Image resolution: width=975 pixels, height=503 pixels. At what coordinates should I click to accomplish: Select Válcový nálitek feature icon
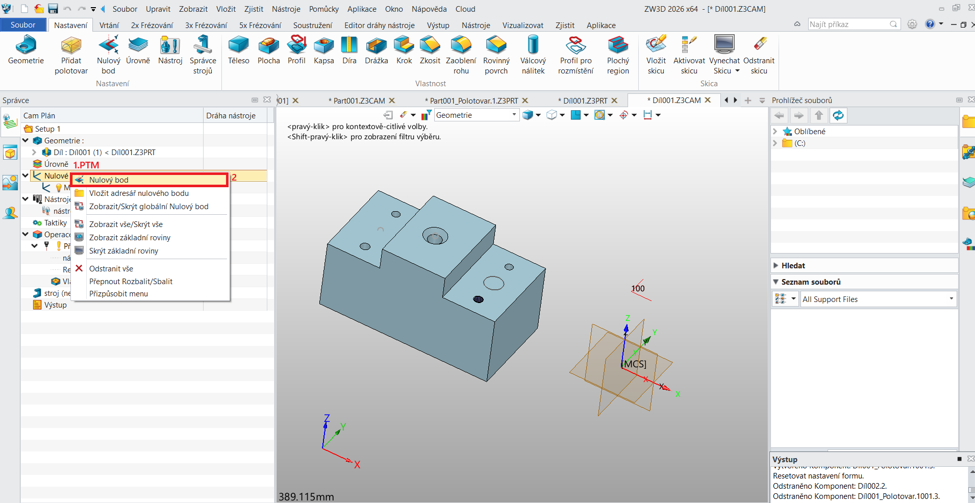point(533,55)
